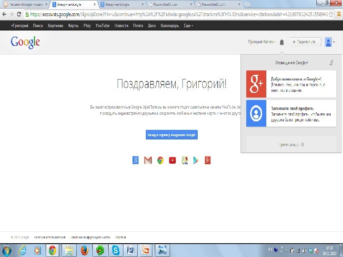
Task: Open "Картинки" in the black bar
Action: (56, 26)
